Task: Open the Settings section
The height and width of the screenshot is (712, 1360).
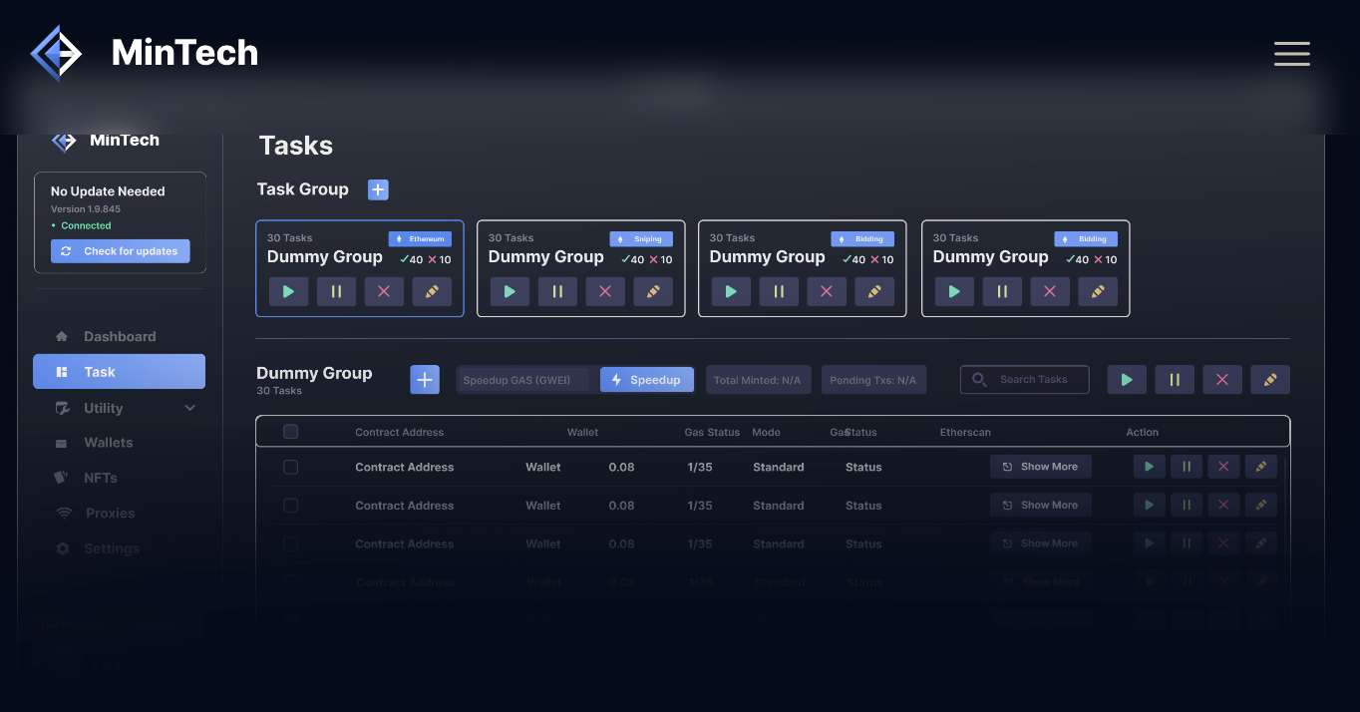Action: (x=112, y=548)
